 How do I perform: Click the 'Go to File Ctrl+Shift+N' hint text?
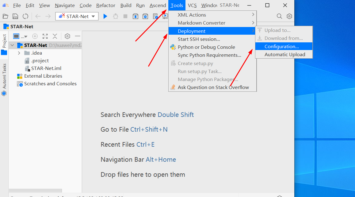[x=134, y=129]
